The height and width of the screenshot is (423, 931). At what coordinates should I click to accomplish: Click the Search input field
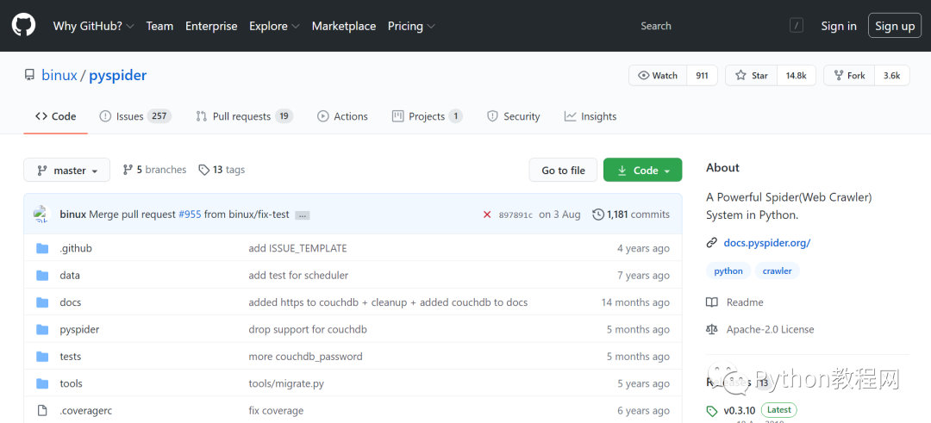[x=707, y=26]
